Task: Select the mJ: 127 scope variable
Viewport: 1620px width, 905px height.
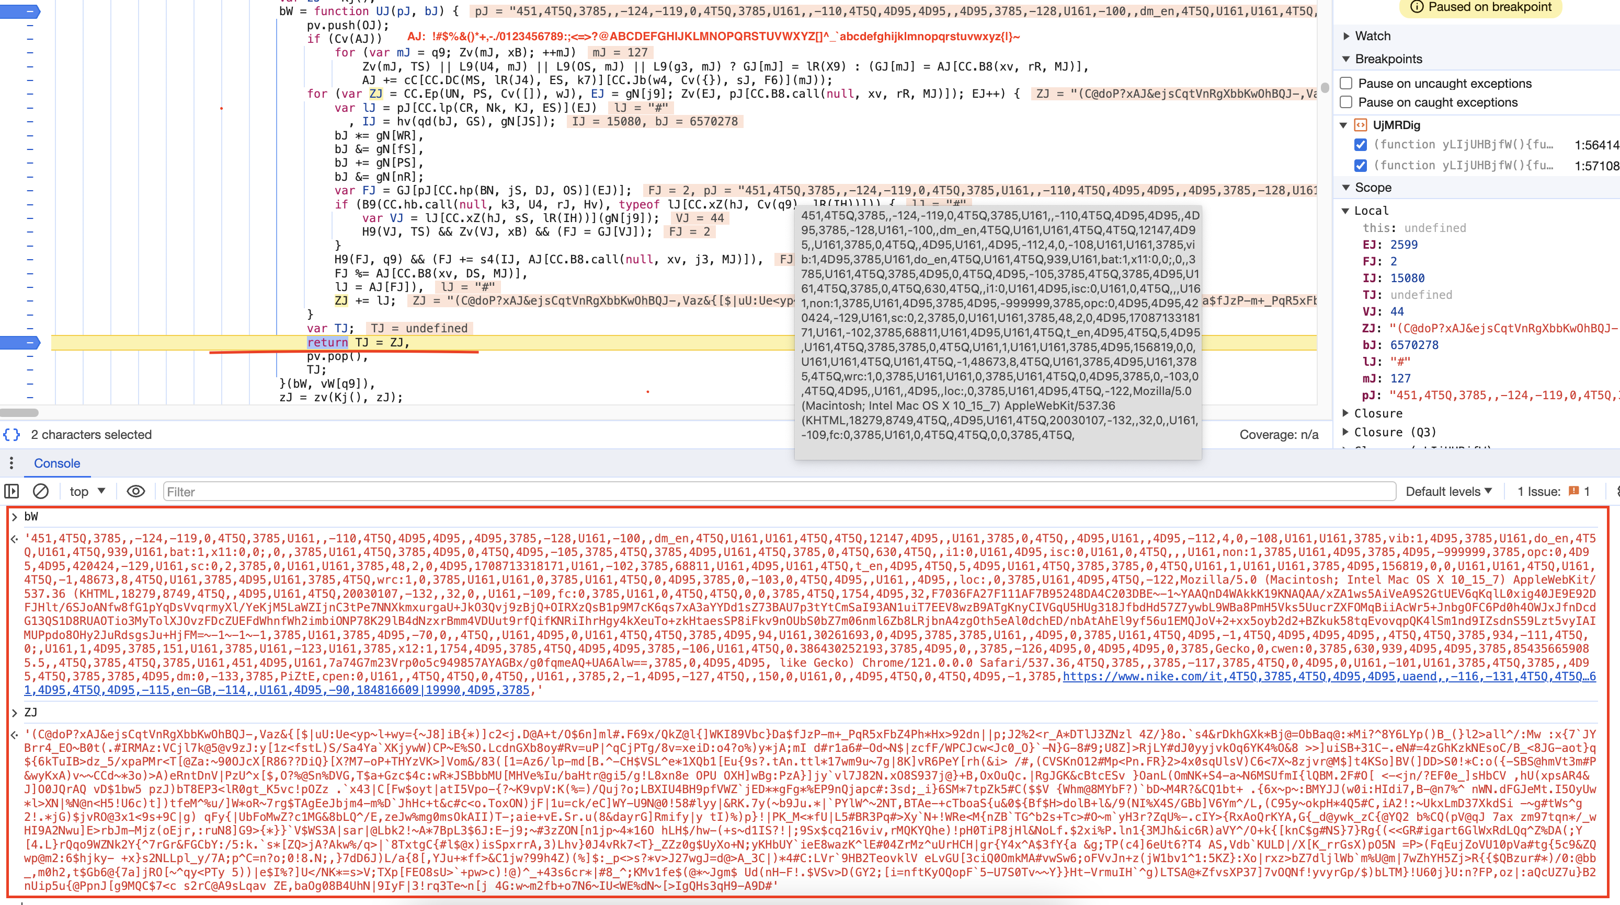Action: (1386, 378)
